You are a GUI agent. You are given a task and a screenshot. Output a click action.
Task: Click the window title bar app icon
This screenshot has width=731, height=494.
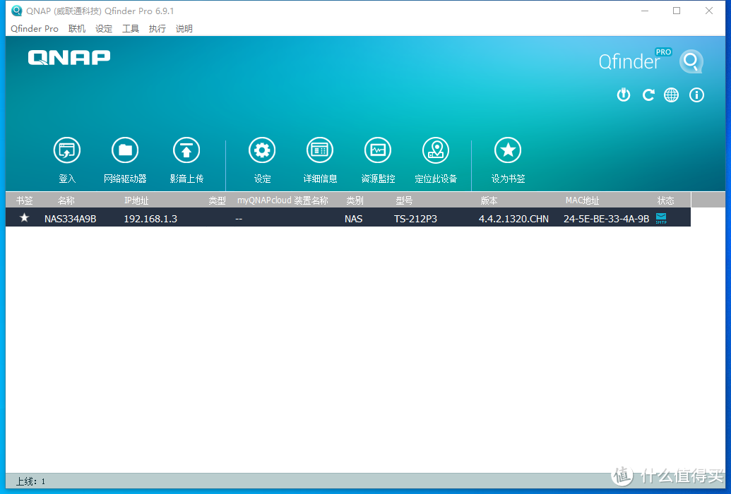[x=17, y=11]
